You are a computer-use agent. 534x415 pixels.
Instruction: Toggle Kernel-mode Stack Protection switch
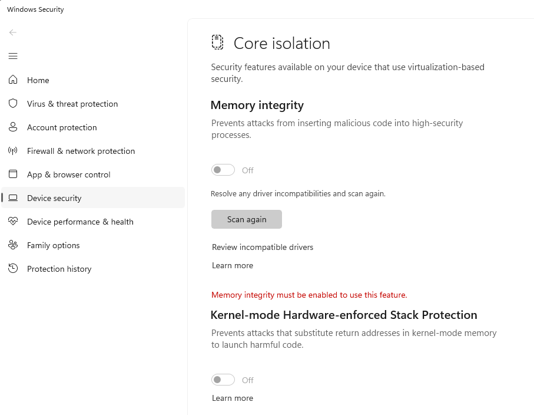(223, 380)
